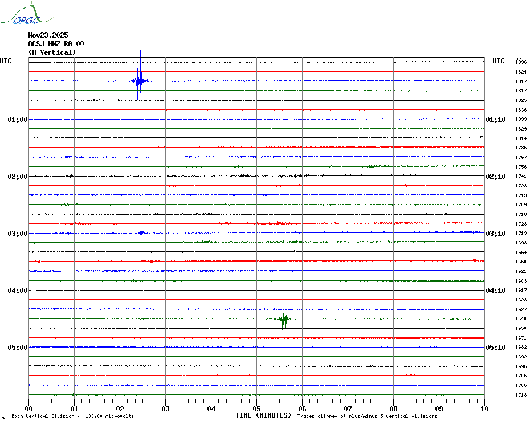
Task: Click the DC offset value 1603
Action: coord(520,281)
